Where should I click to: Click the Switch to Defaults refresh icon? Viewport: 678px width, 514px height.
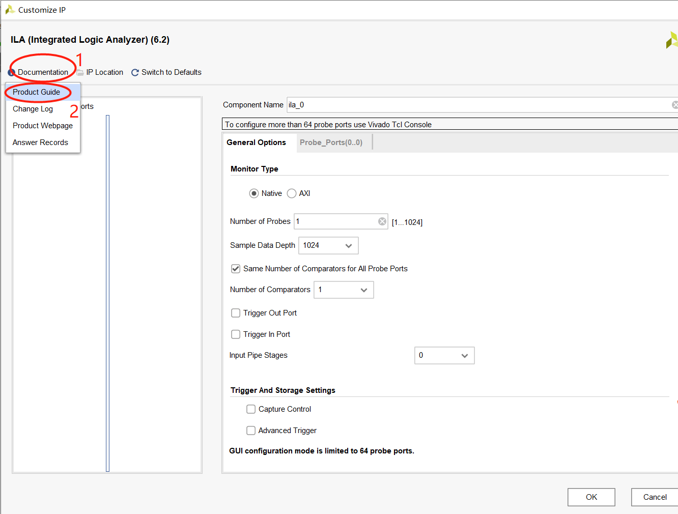coord(135,72)
